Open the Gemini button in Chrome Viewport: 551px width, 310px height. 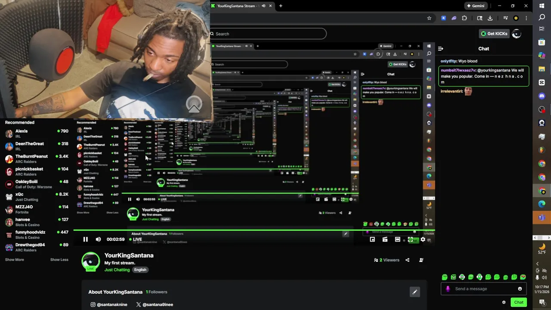[x=475, y=6]
